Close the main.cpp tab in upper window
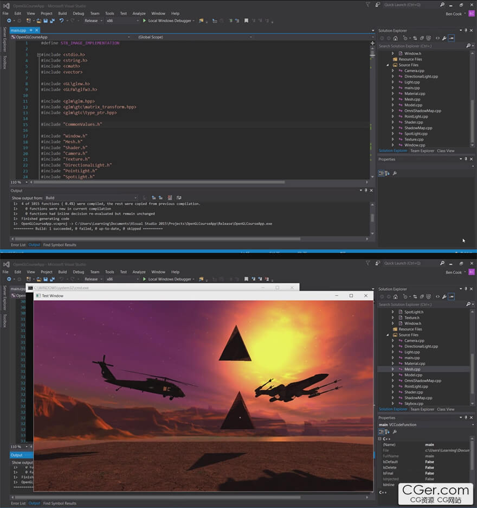 [x=36, y=30]
